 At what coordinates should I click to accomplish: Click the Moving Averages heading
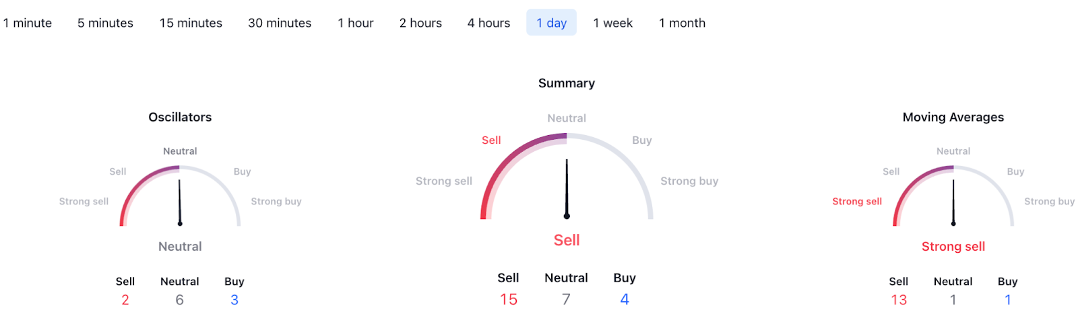[953, 117]
